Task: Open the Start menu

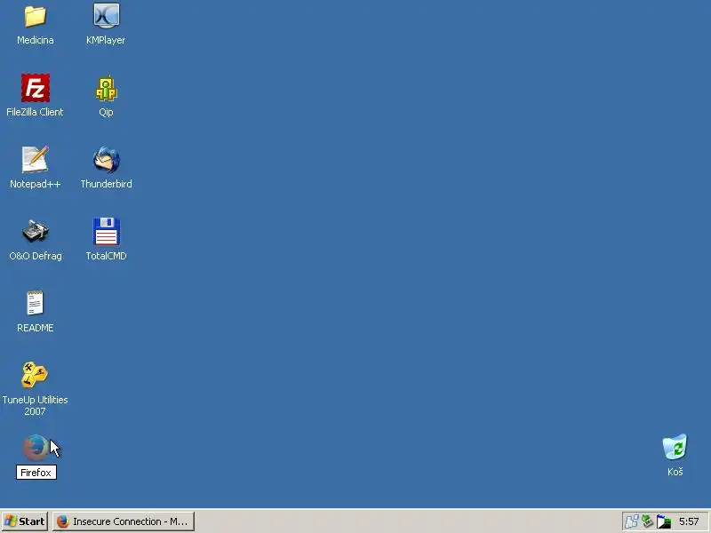Action: (x=25, y=521)
